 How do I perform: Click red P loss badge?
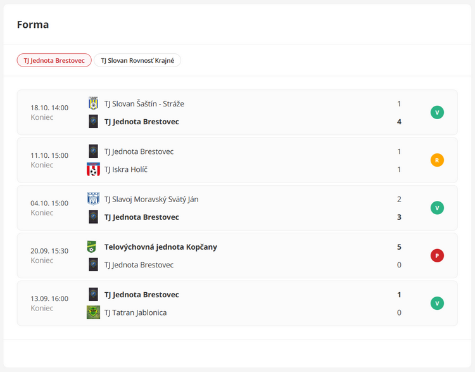click(437, 255)
